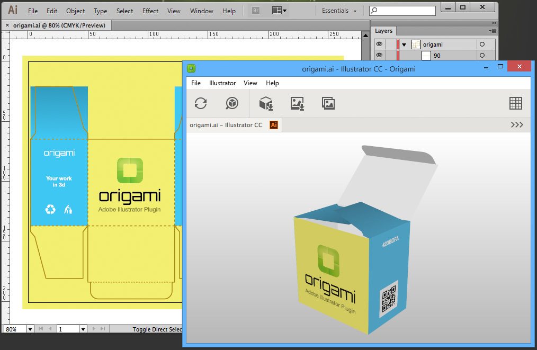Switch to the Layers panel tab
Image resolution: width=537 pixels, height=350 pixels.
383,31
